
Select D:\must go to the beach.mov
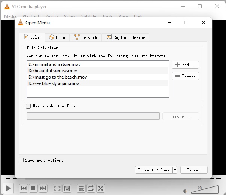pyautogui.click(x=98, y=77)
